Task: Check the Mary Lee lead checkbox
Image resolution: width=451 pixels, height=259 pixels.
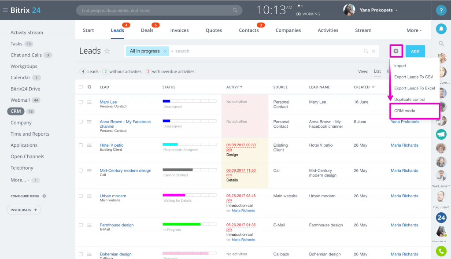Action: point(81,102)
